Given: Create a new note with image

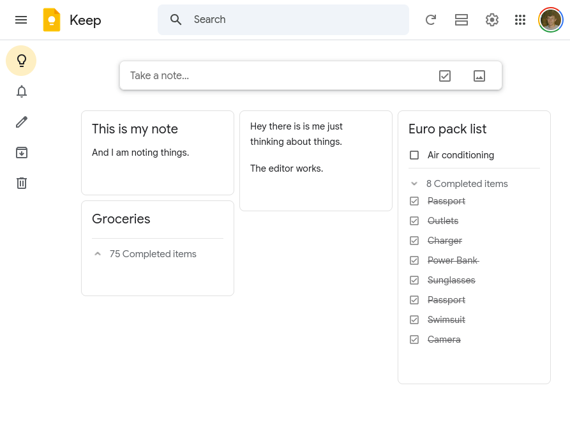Looking at the screenshot, I should click(x=479, y=75).
